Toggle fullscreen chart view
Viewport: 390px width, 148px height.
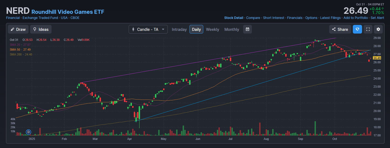pyautogui.click(x=368, y=29)
